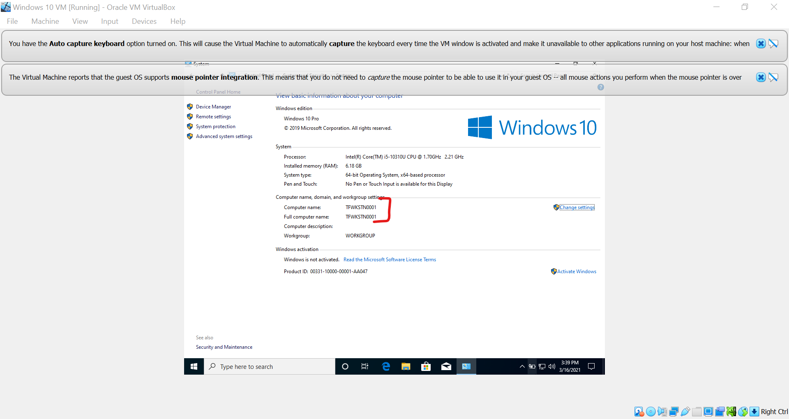Click the Windows 10 Pro edition text
Image resolution: width=789 pixels, height=419 pixels.
coord(301,119)
